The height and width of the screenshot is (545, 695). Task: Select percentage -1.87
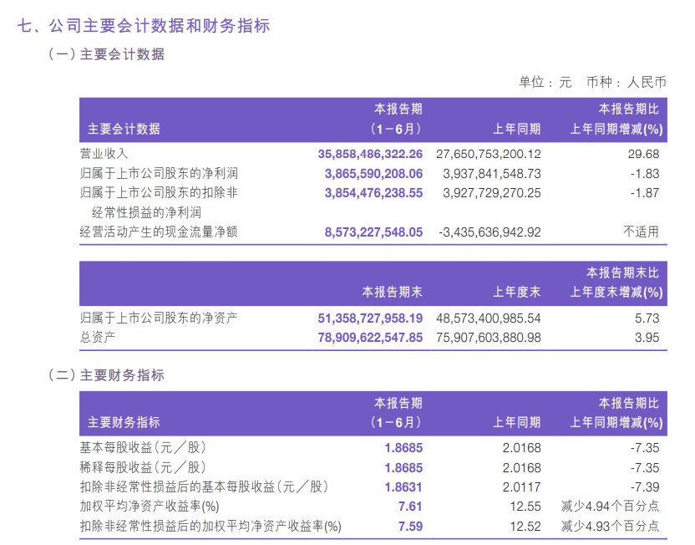[x=645, y=193]
